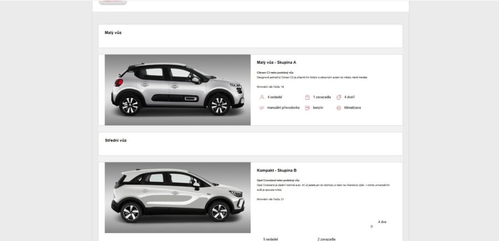The image size is (499, 241).
Task: Click the fuel icon beside benzín
Action: 307,108
